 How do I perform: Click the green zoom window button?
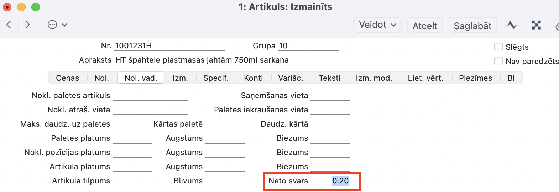point(36,7)
